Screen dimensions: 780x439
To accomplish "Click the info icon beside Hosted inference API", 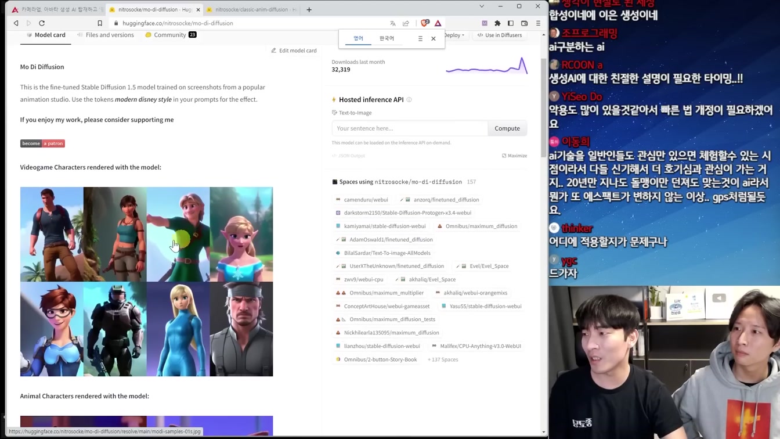I will click(409, 100).
